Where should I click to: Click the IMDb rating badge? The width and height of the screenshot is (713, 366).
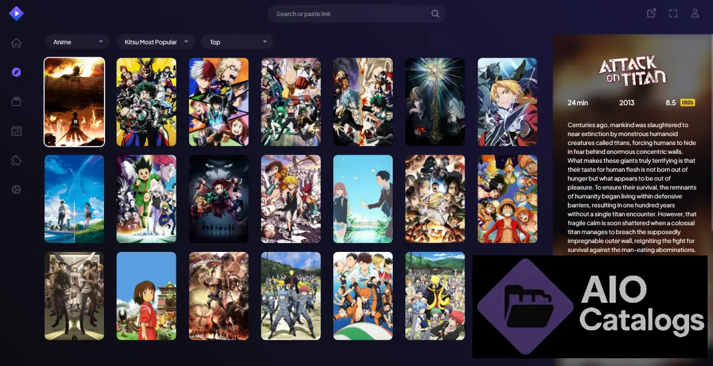(x=687, y=103)
